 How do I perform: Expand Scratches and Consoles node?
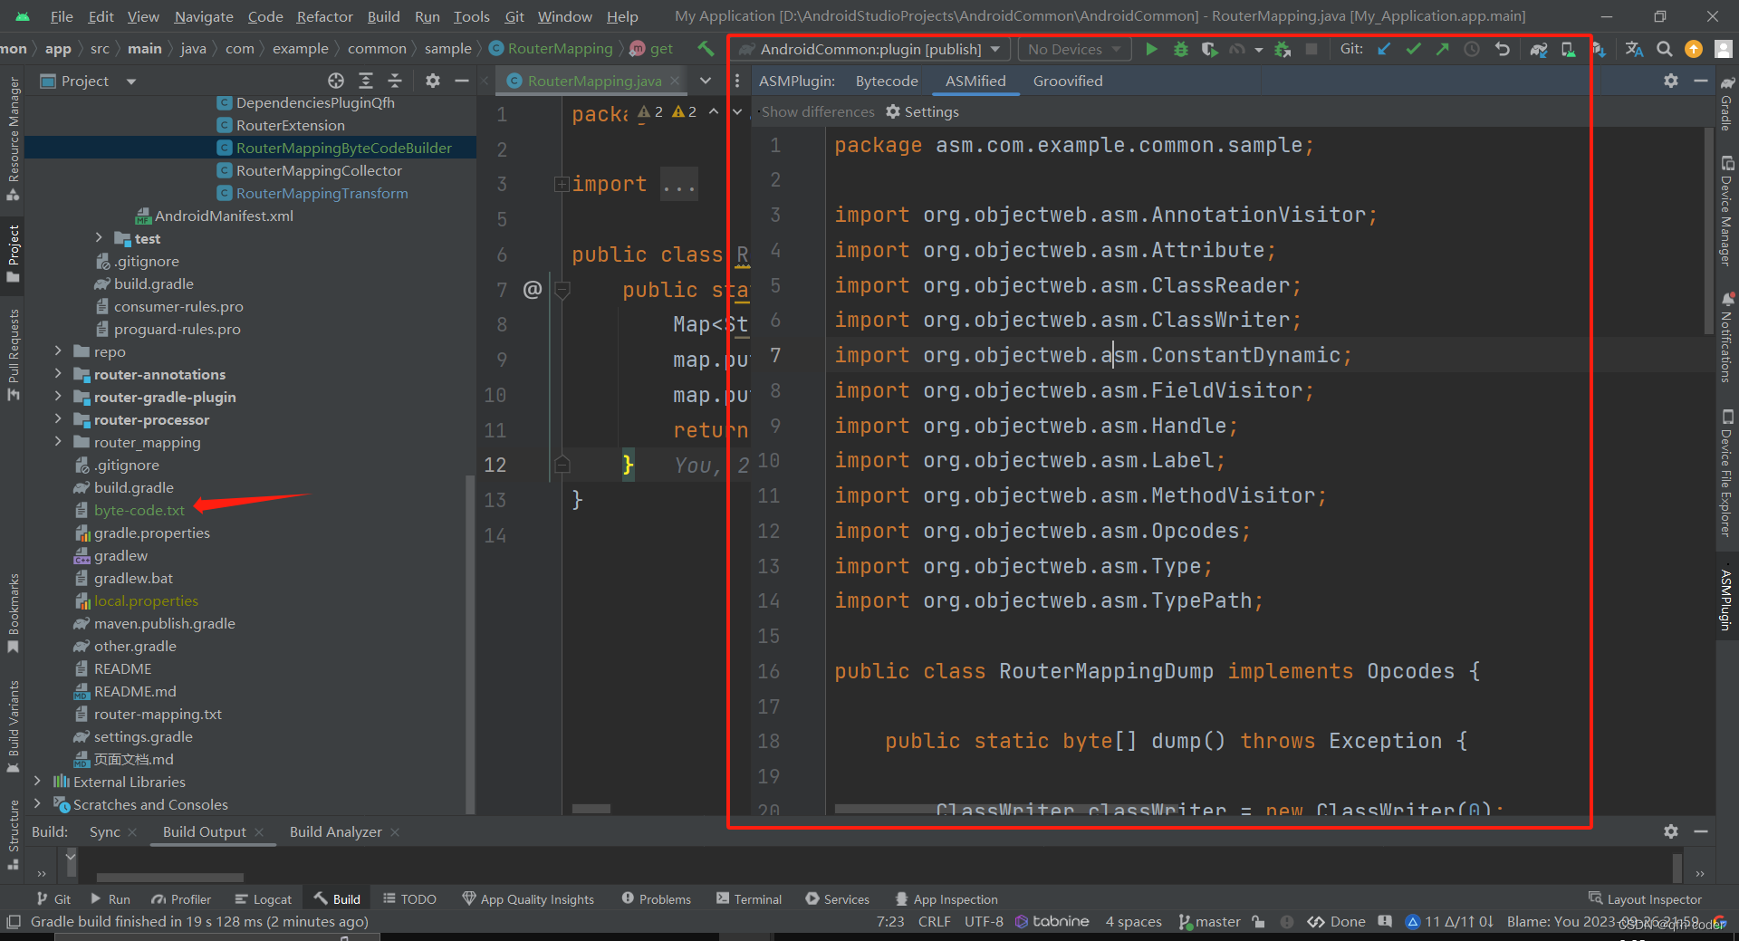pyautogui.click(x=37, y=804)
